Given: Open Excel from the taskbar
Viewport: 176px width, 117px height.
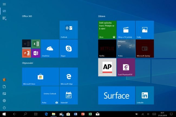Looking at the screenshot, I should click(x=90, y=114).
